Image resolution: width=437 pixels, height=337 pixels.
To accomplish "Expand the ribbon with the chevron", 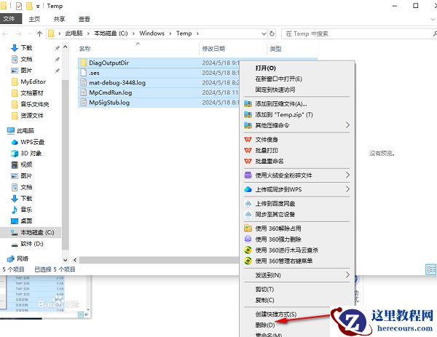I will tap(433, 19).
